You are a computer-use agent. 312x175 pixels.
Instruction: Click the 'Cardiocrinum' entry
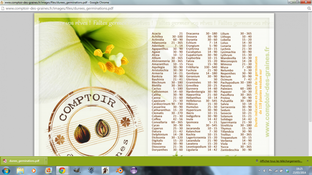161,104
